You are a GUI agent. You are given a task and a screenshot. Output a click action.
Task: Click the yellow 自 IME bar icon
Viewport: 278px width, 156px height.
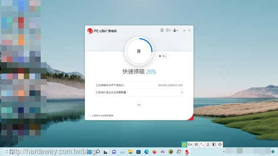[184, 144]
